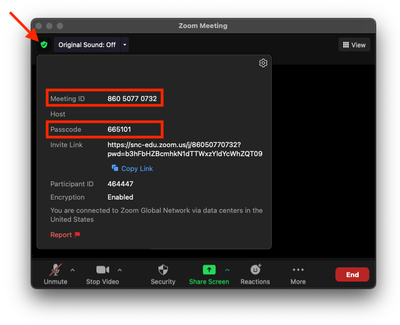Open the View layout menu
The width and height of the screenshot is (400, 325).
click(354, 45)
